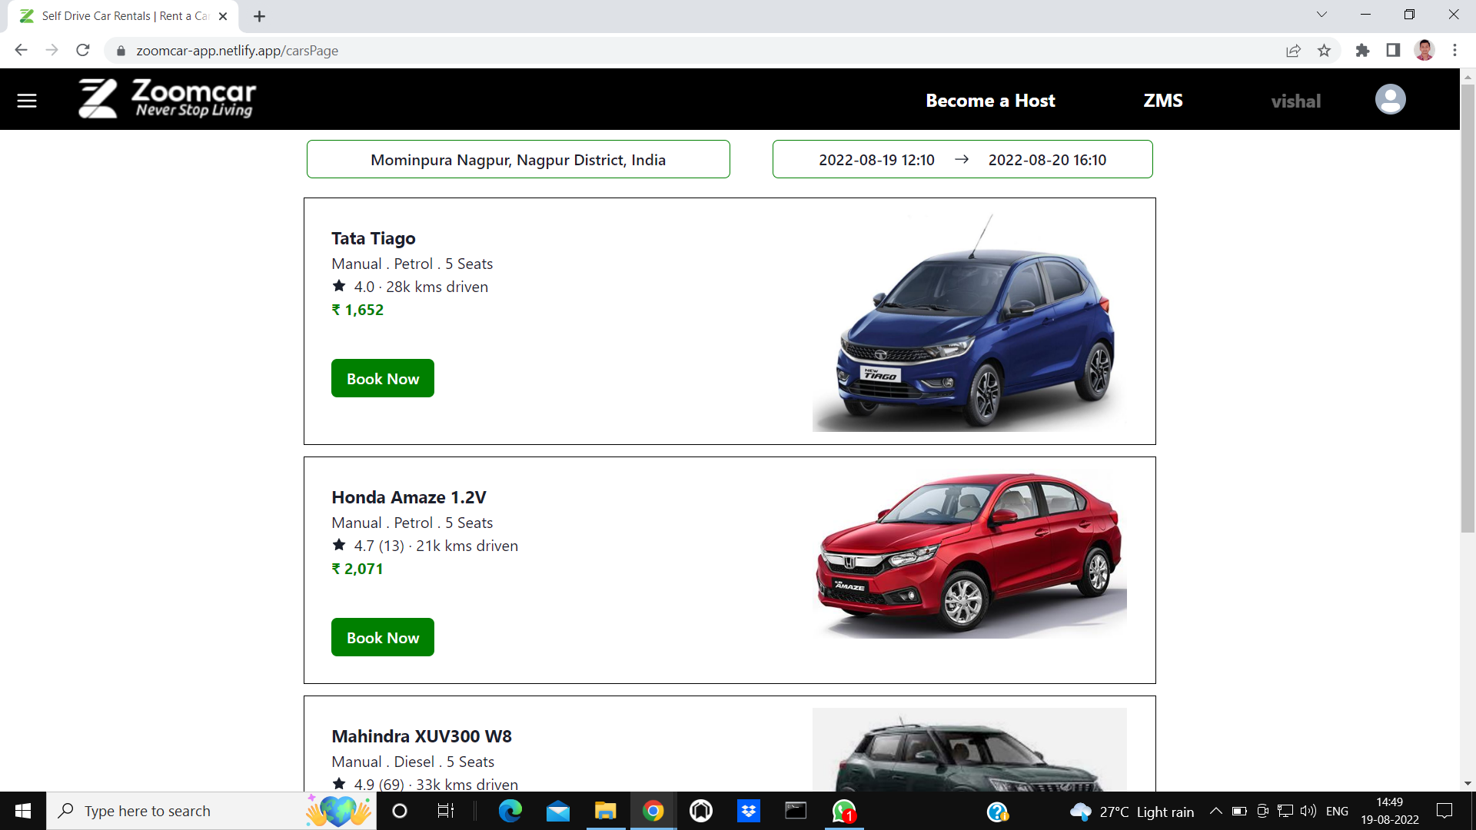Expand the hidden taskbar icons chevron
Viewport: 1476px width, 830px height.
click(1216, 811)
